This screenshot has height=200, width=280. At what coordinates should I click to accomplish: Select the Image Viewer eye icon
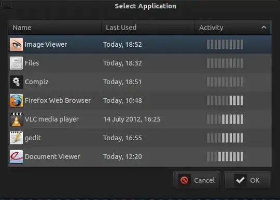pos(16,44)
